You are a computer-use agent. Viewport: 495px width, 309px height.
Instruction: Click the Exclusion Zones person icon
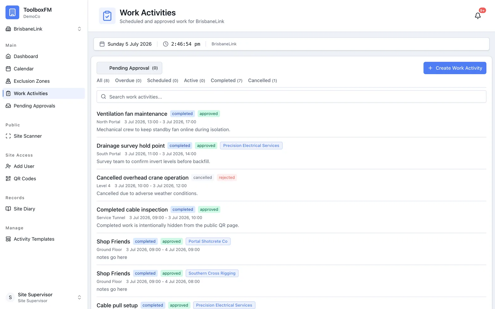point(8,81)
